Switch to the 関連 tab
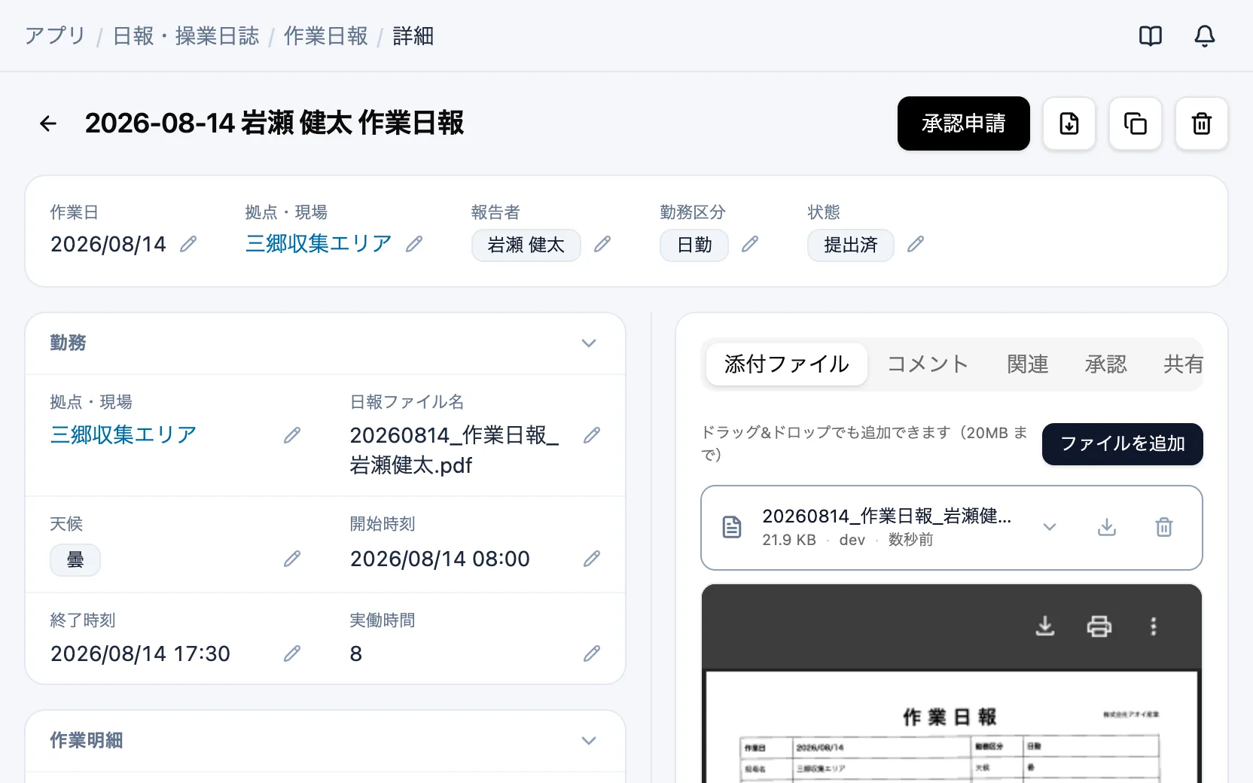The width and height of the screenshot is (1253, 783). (1028, 364)
